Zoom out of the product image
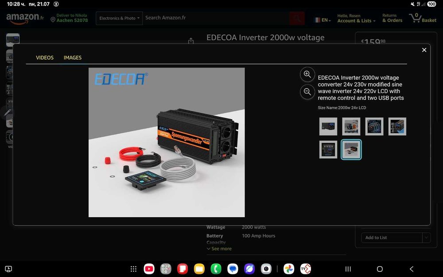The height and width of the screenshot is (277, 443). [307, 92]
